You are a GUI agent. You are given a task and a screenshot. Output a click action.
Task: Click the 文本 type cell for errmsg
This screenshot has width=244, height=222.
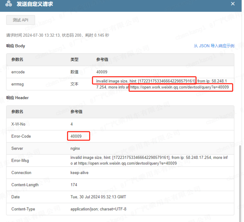(x=74, y=84)
